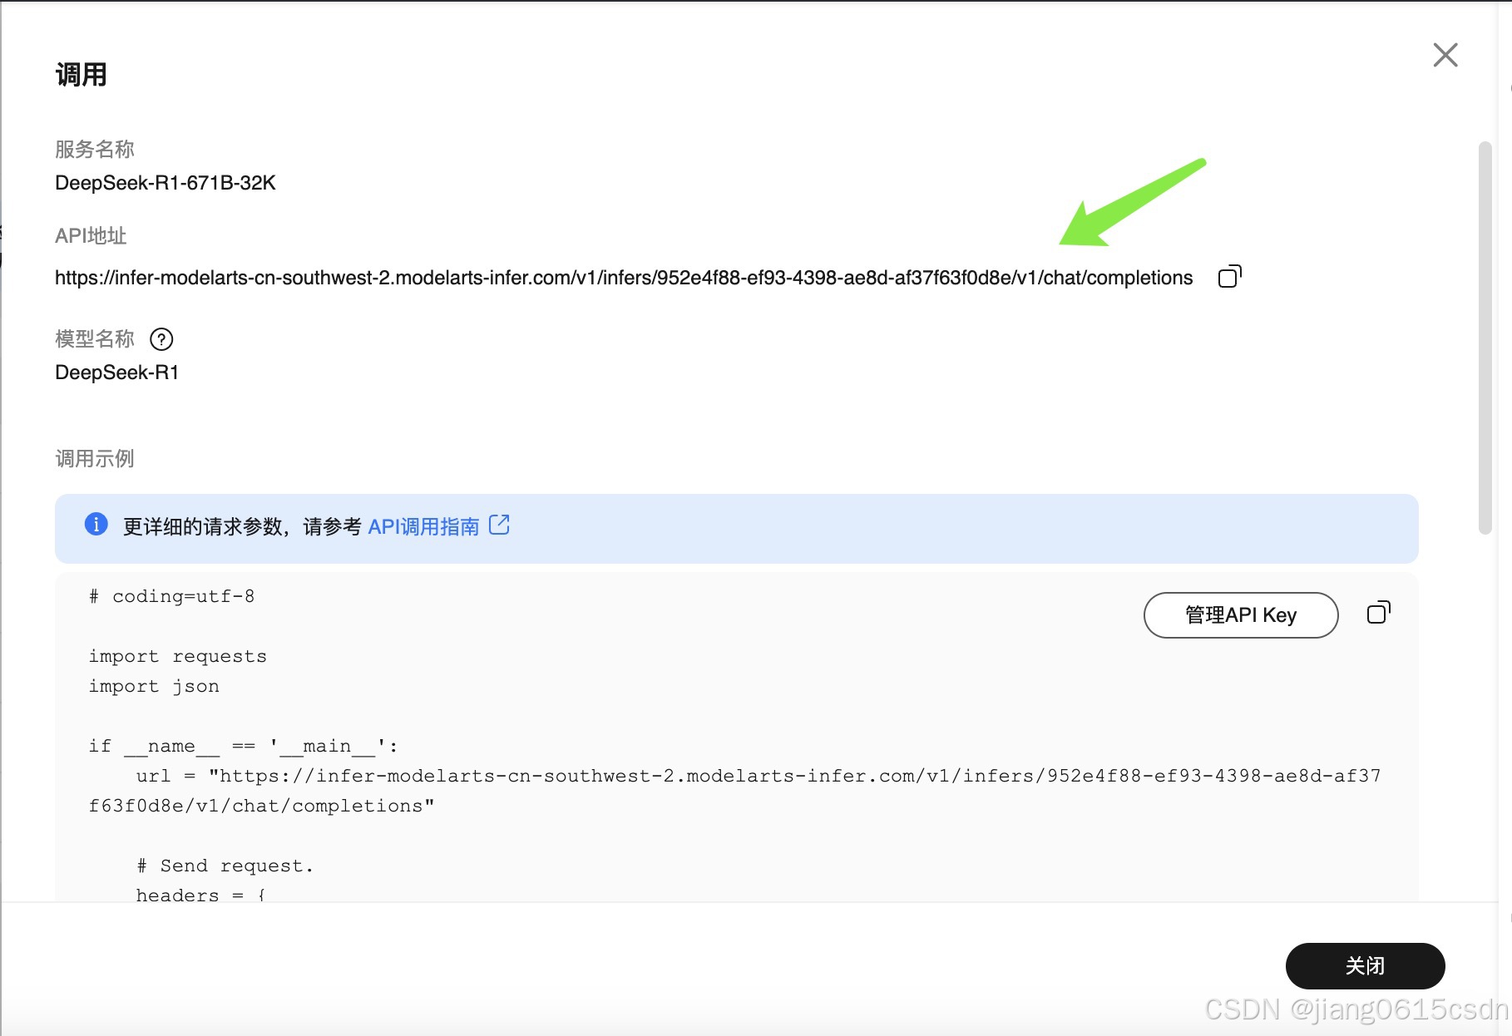Click the blue info icon in notice
Image resolution: width=1512 pixels, height=1036 pixels.
coord(96,524)
